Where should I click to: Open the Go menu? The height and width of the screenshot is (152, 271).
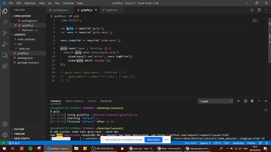50,3
